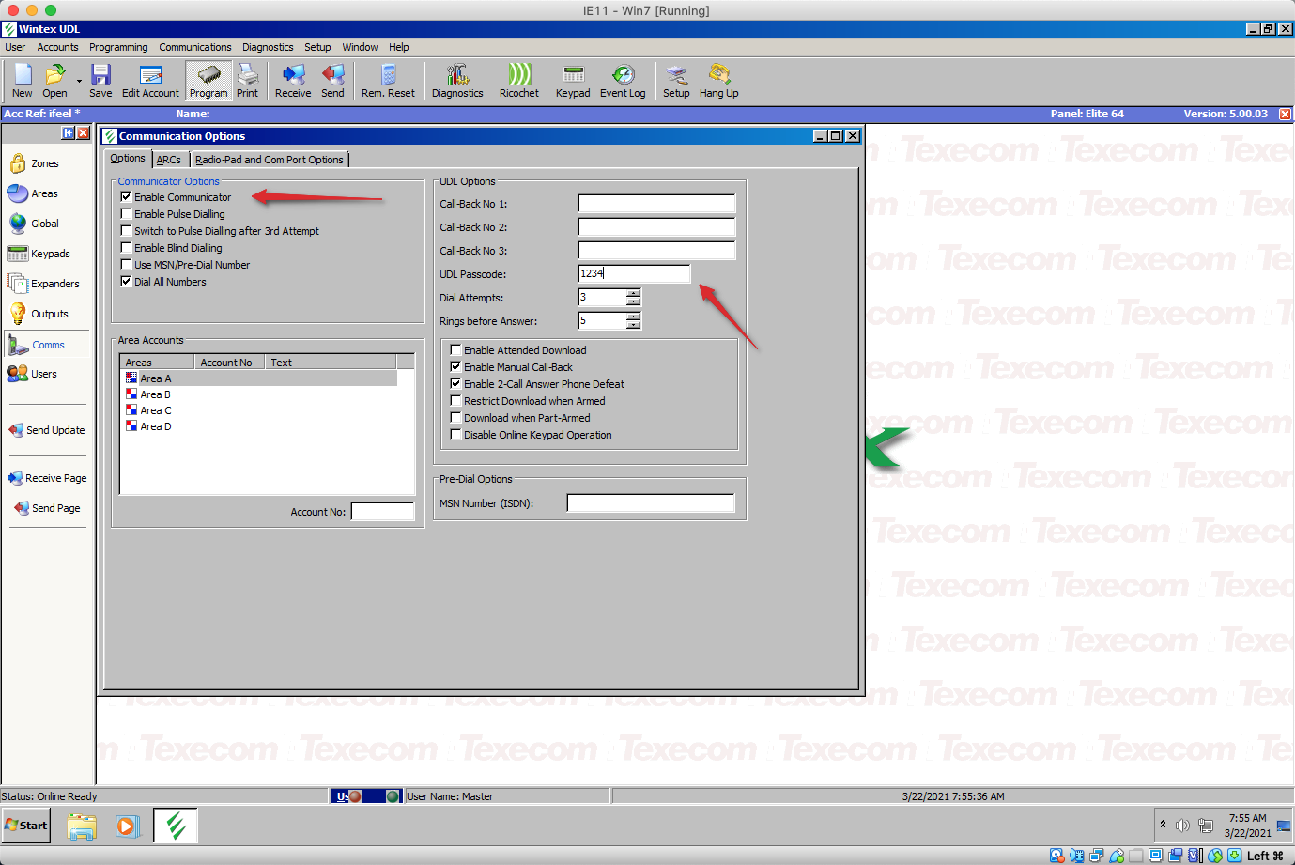Screen dimensions: 1295x865
Task: Click Rem. Reset toolbar icon
Action: point(388,81)
